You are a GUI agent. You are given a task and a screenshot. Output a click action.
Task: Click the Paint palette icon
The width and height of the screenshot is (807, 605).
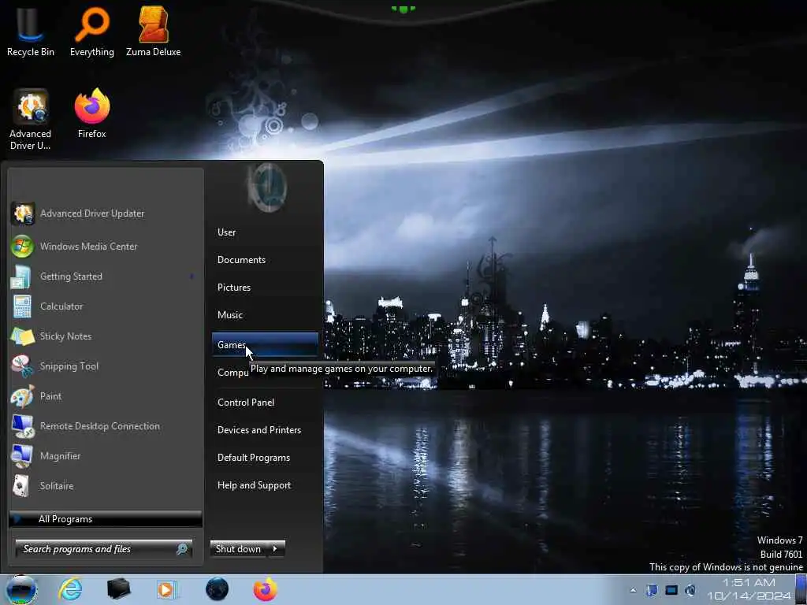click(22, 397)
